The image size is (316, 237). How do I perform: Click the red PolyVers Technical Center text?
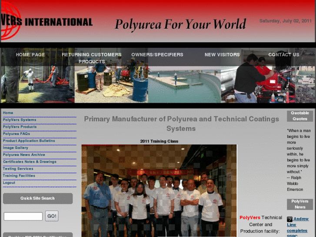click(250, 217)
